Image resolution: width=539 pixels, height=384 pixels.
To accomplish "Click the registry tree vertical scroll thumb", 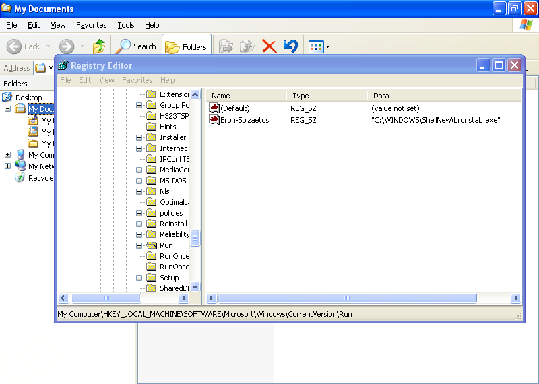I will (x=195, y=238).
